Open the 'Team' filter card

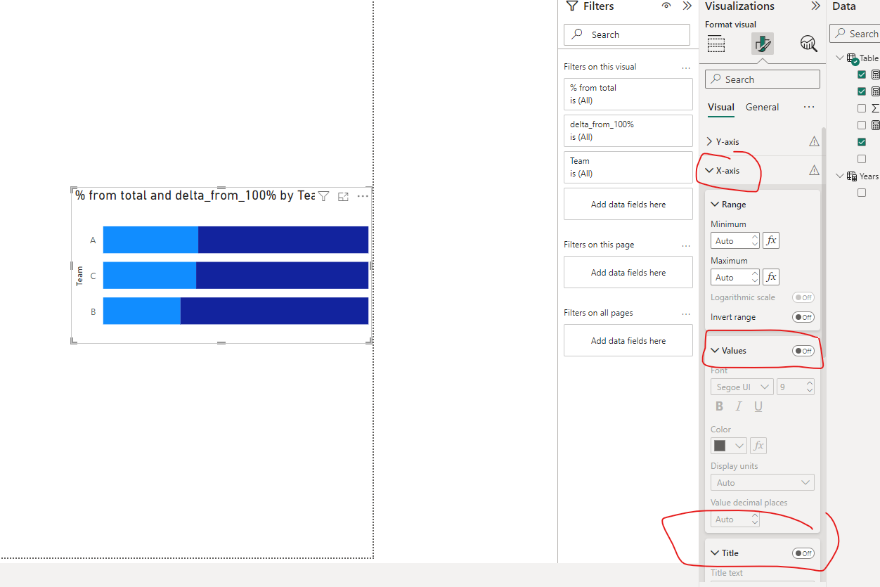[628, 167]
